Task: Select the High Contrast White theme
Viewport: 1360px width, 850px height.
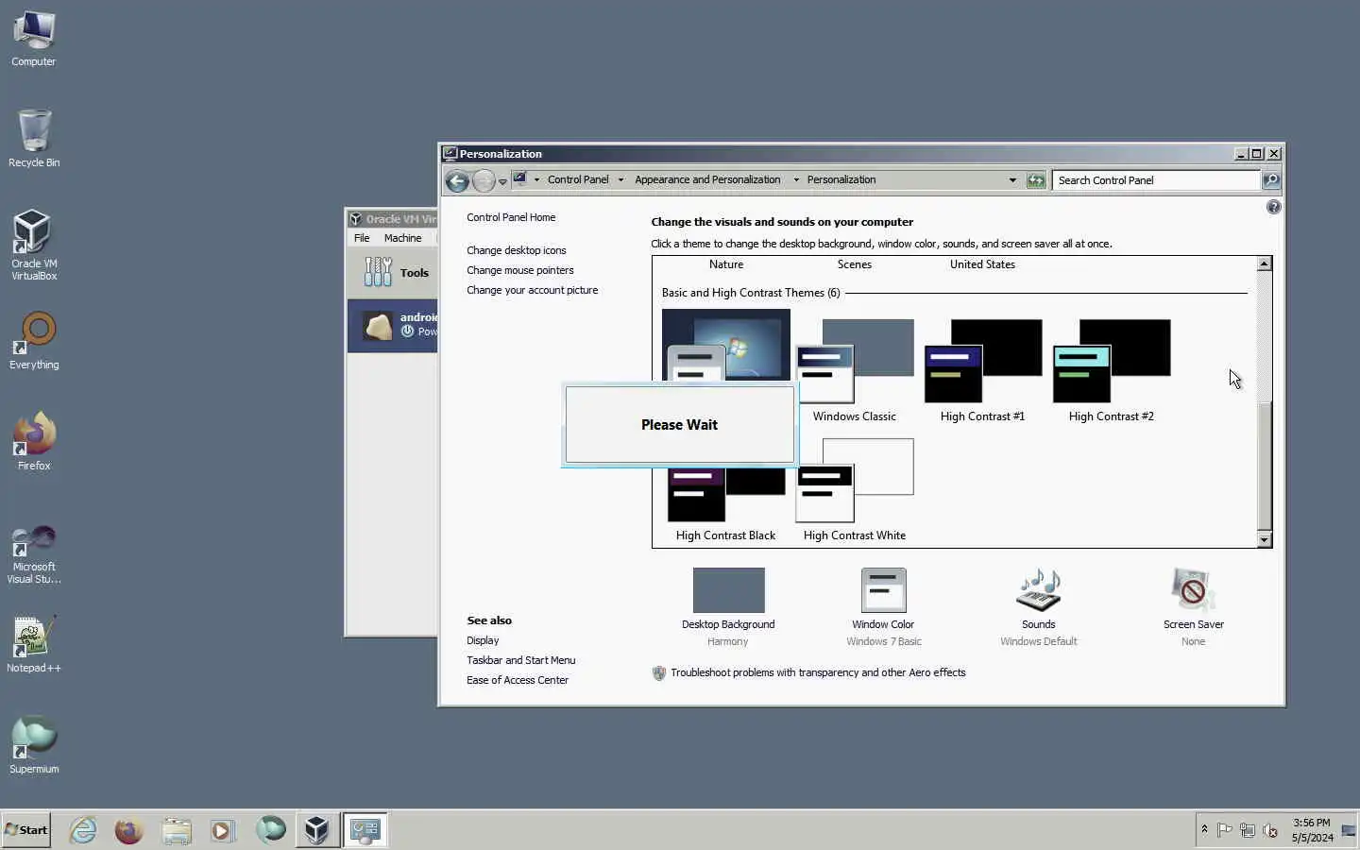Action: pos(855,489)
